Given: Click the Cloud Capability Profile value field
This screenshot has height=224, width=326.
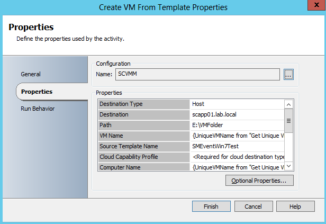Looking at the screenshot, I should (237, 157).
